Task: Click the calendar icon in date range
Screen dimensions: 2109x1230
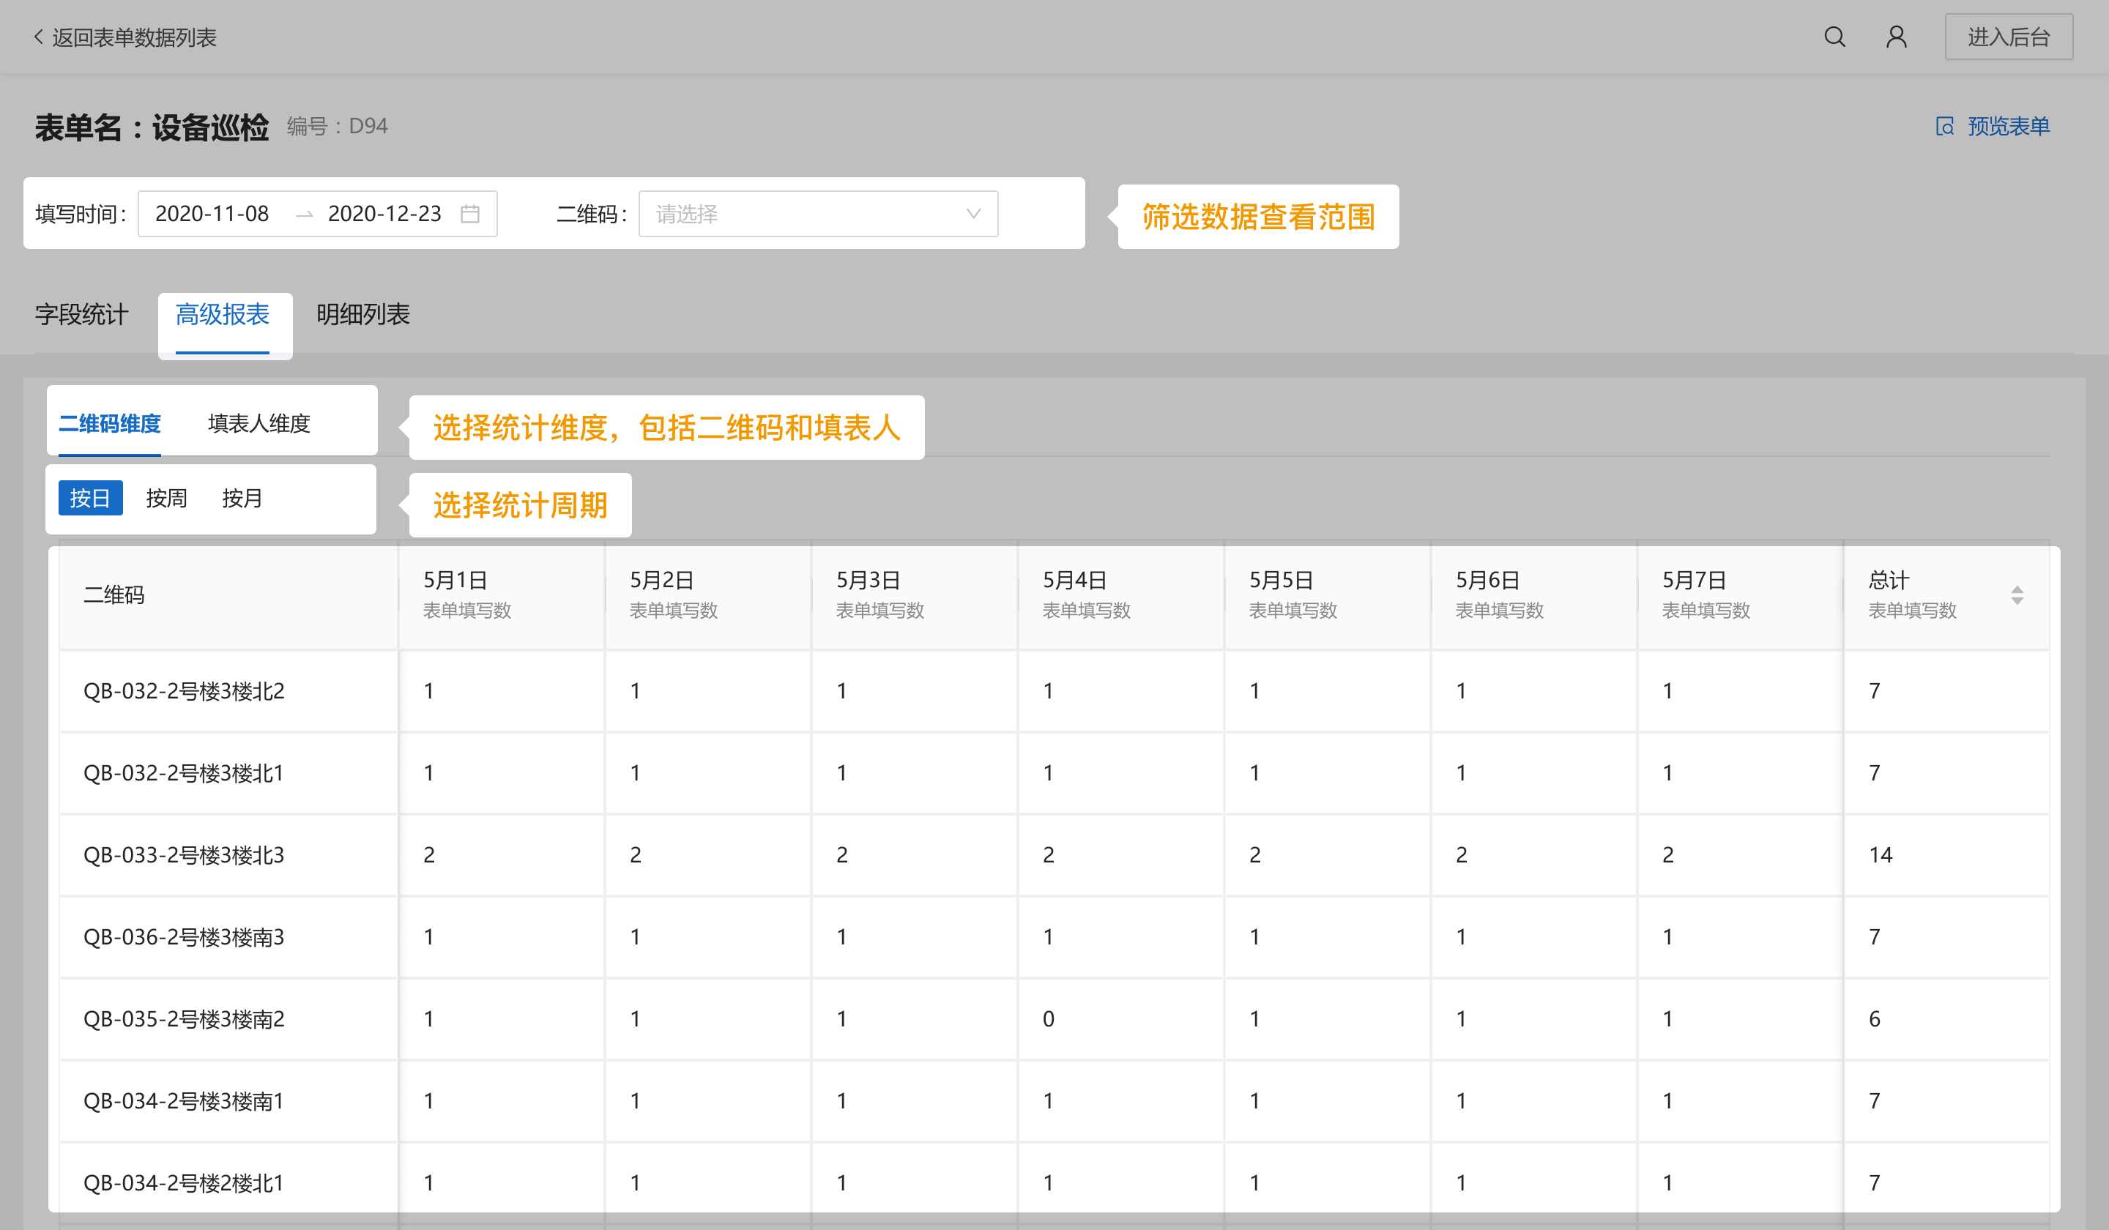Action: [470, 215]
